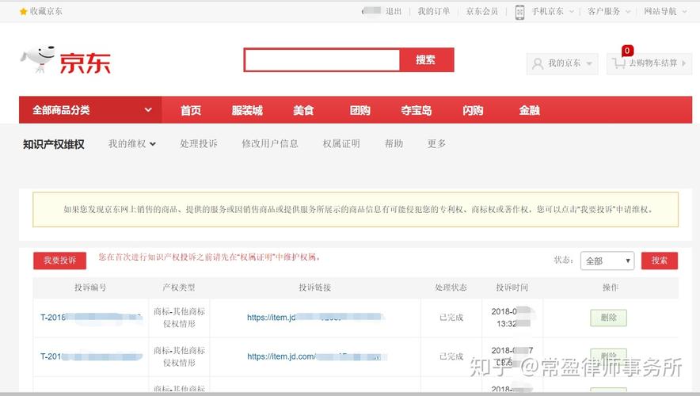Open first row https://item.jd link

point(316,318)
